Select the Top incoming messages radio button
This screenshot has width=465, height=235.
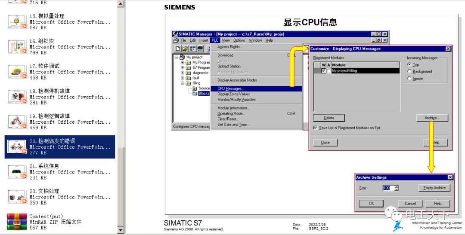[x=409, y=64]
